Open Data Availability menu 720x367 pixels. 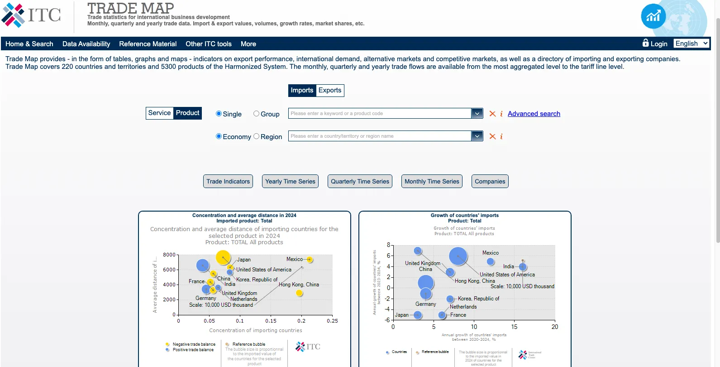[86, 44]
